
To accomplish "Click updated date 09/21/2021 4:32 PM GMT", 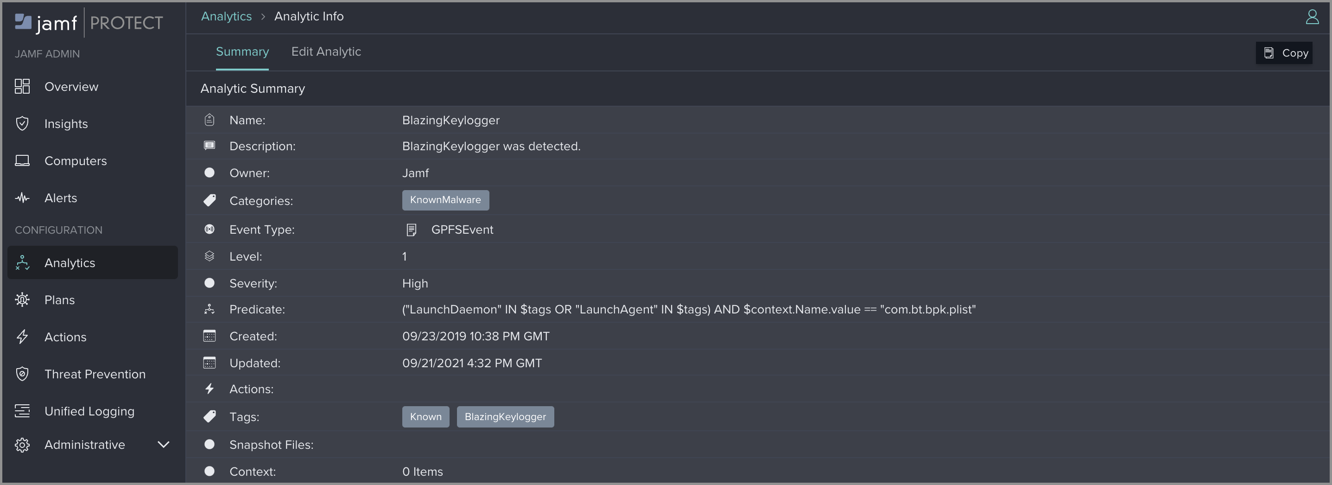I will click(472, 363).
